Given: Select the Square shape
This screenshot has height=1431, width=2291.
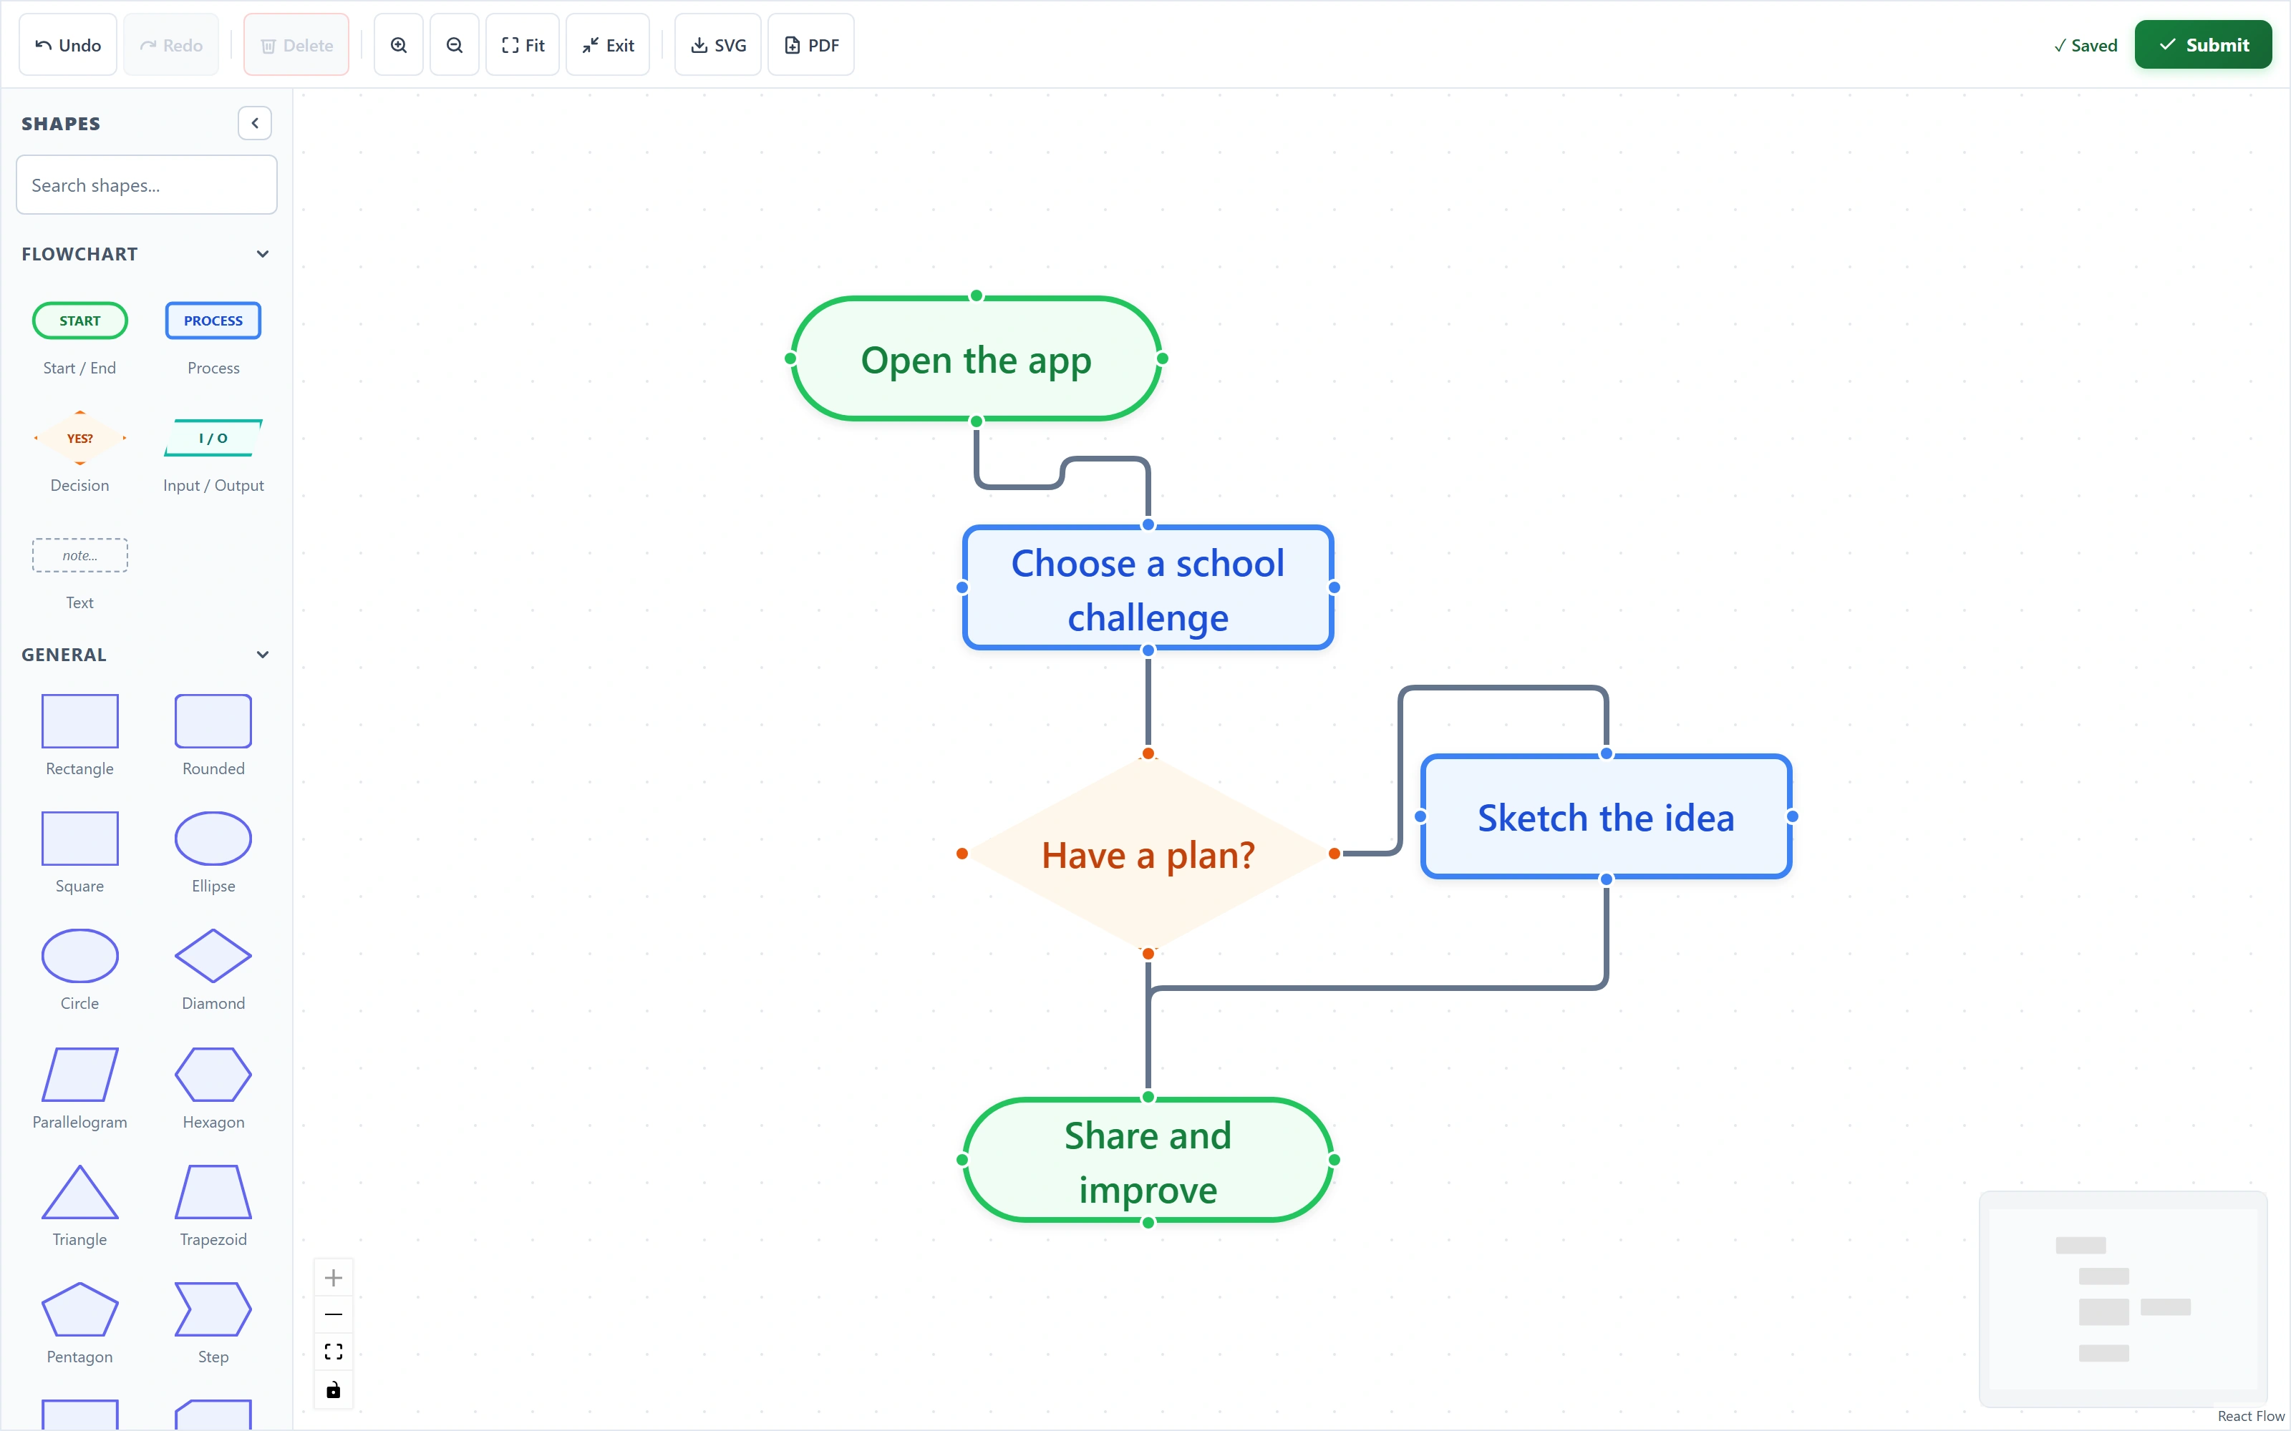Looking at the screenshot, I should (x=79, y=853).
